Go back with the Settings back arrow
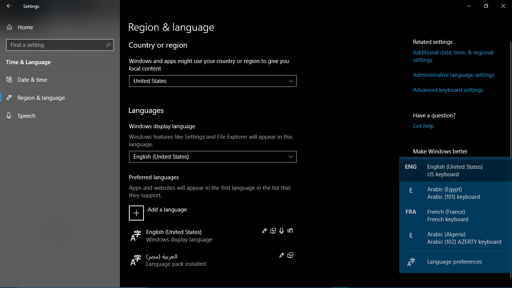This screenshot has height=288, width=512. click(9, 6)
